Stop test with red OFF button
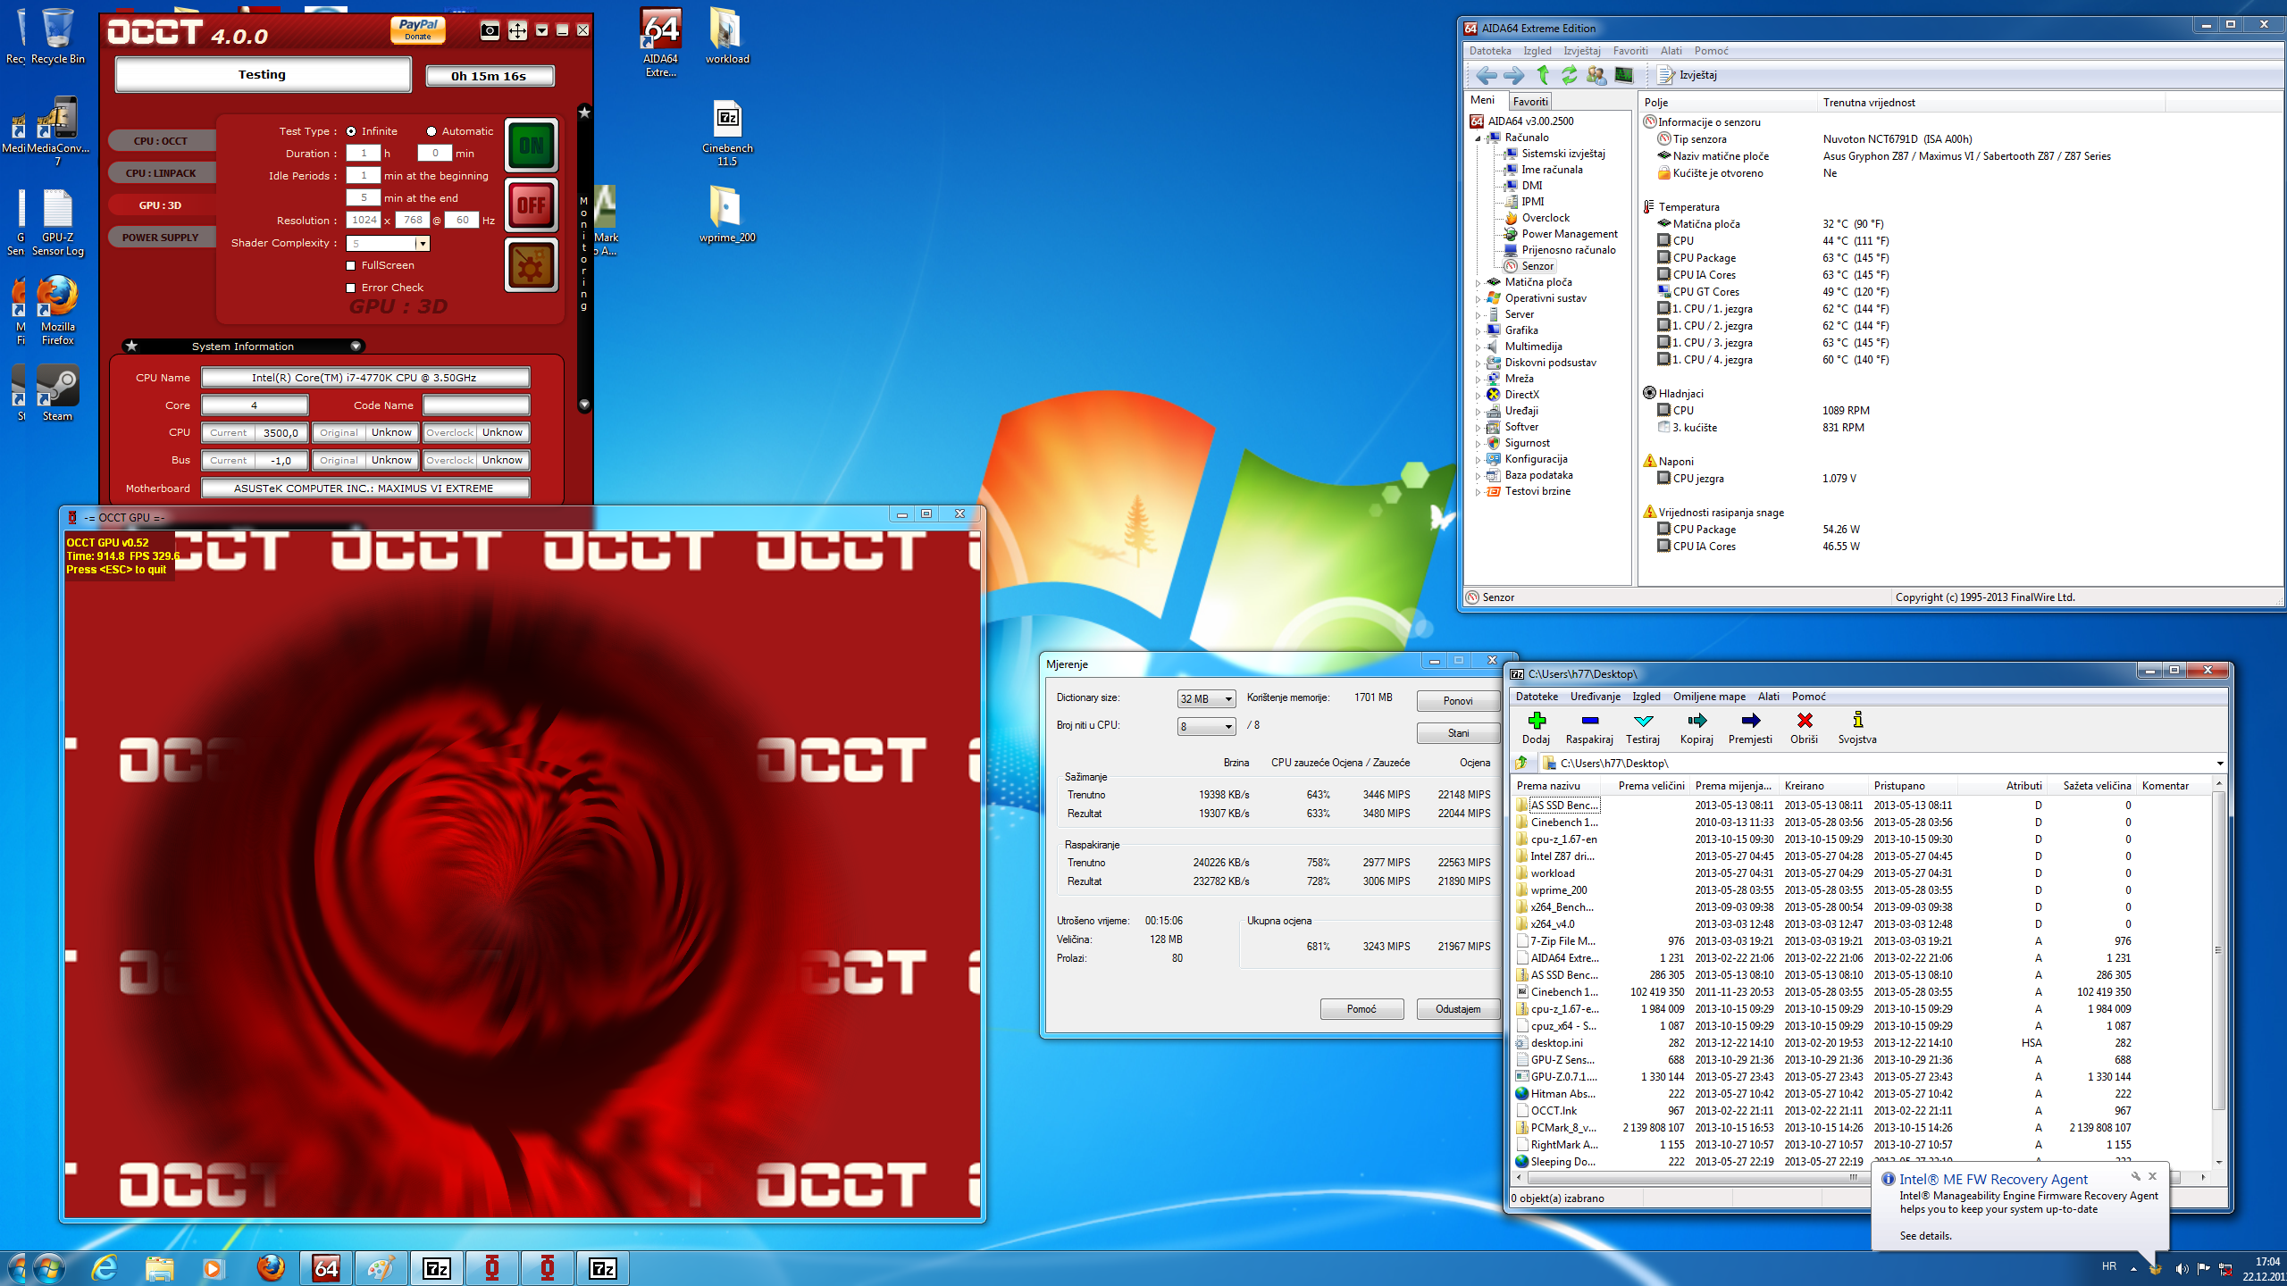This screenshot has width=2287, height=1286. pyautogui.click(x=532, y=205)
